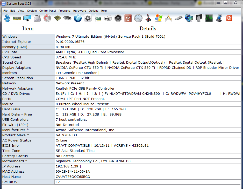Open the clock time icon
243x189 pixels.
[x=138, y=18]
